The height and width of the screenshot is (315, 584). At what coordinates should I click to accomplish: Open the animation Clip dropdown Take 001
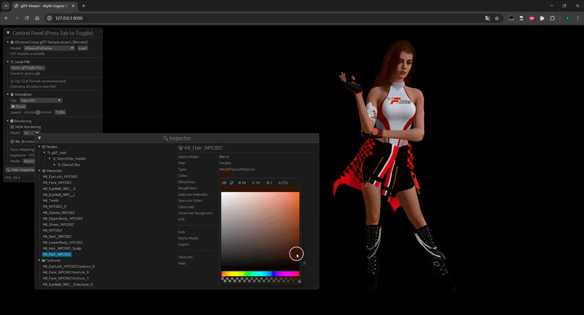(x=41, y=100)
